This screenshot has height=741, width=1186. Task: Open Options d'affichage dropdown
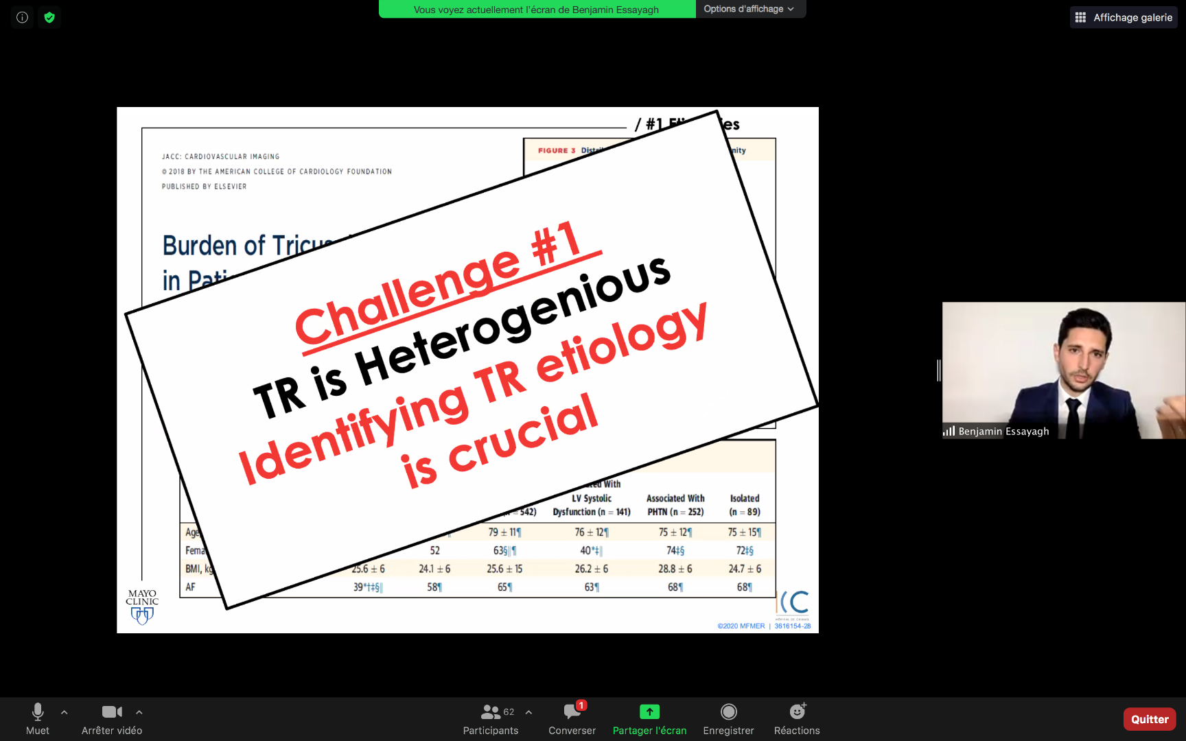pyautogui.click(x=749, y=9)
